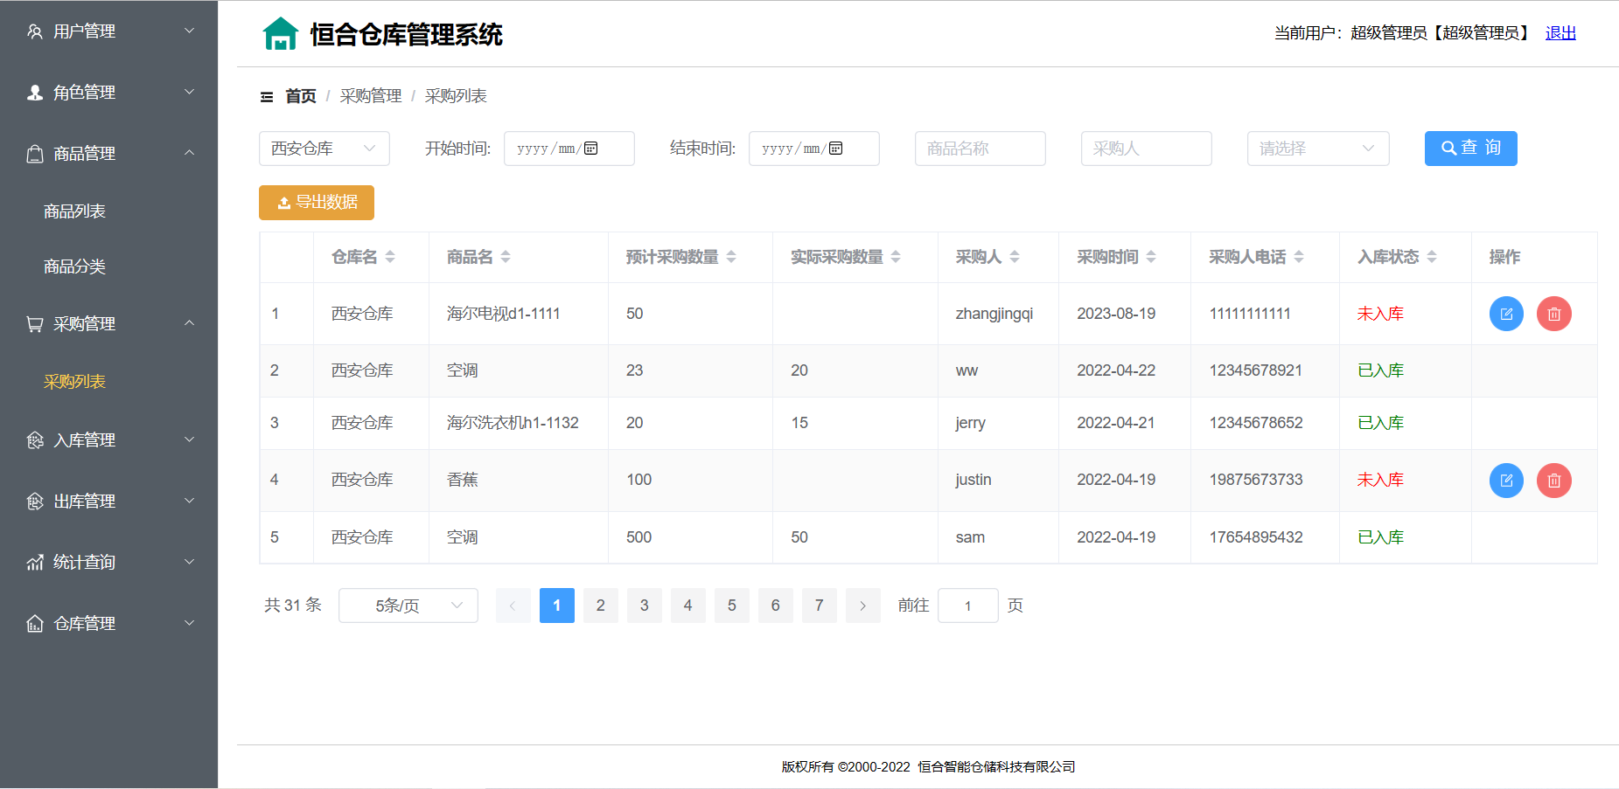Screen dimensions: 1619x789
Task: Sort table by 预计采购数量 column
Action: pos(731,257)
